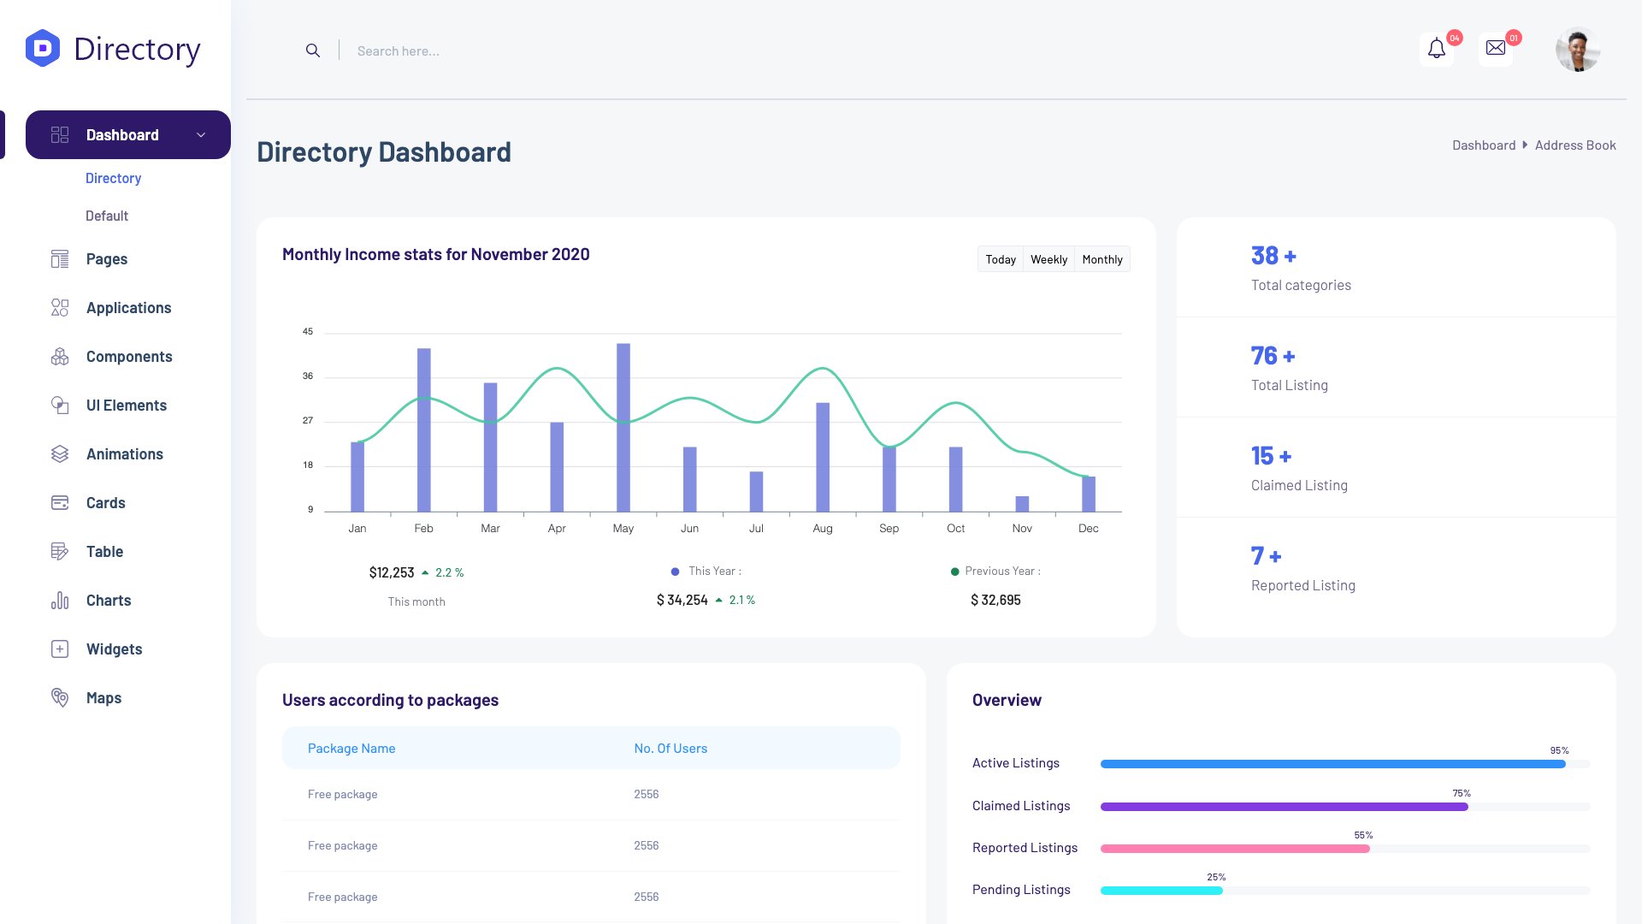Enable the Today view for income stats

click(1000, 258)
